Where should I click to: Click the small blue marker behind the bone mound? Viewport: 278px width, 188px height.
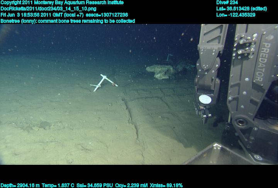168,57
